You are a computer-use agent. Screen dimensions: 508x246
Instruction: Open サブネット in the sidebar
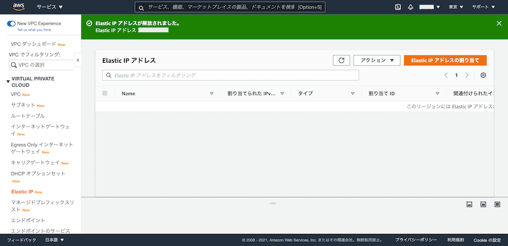point(23,105)
